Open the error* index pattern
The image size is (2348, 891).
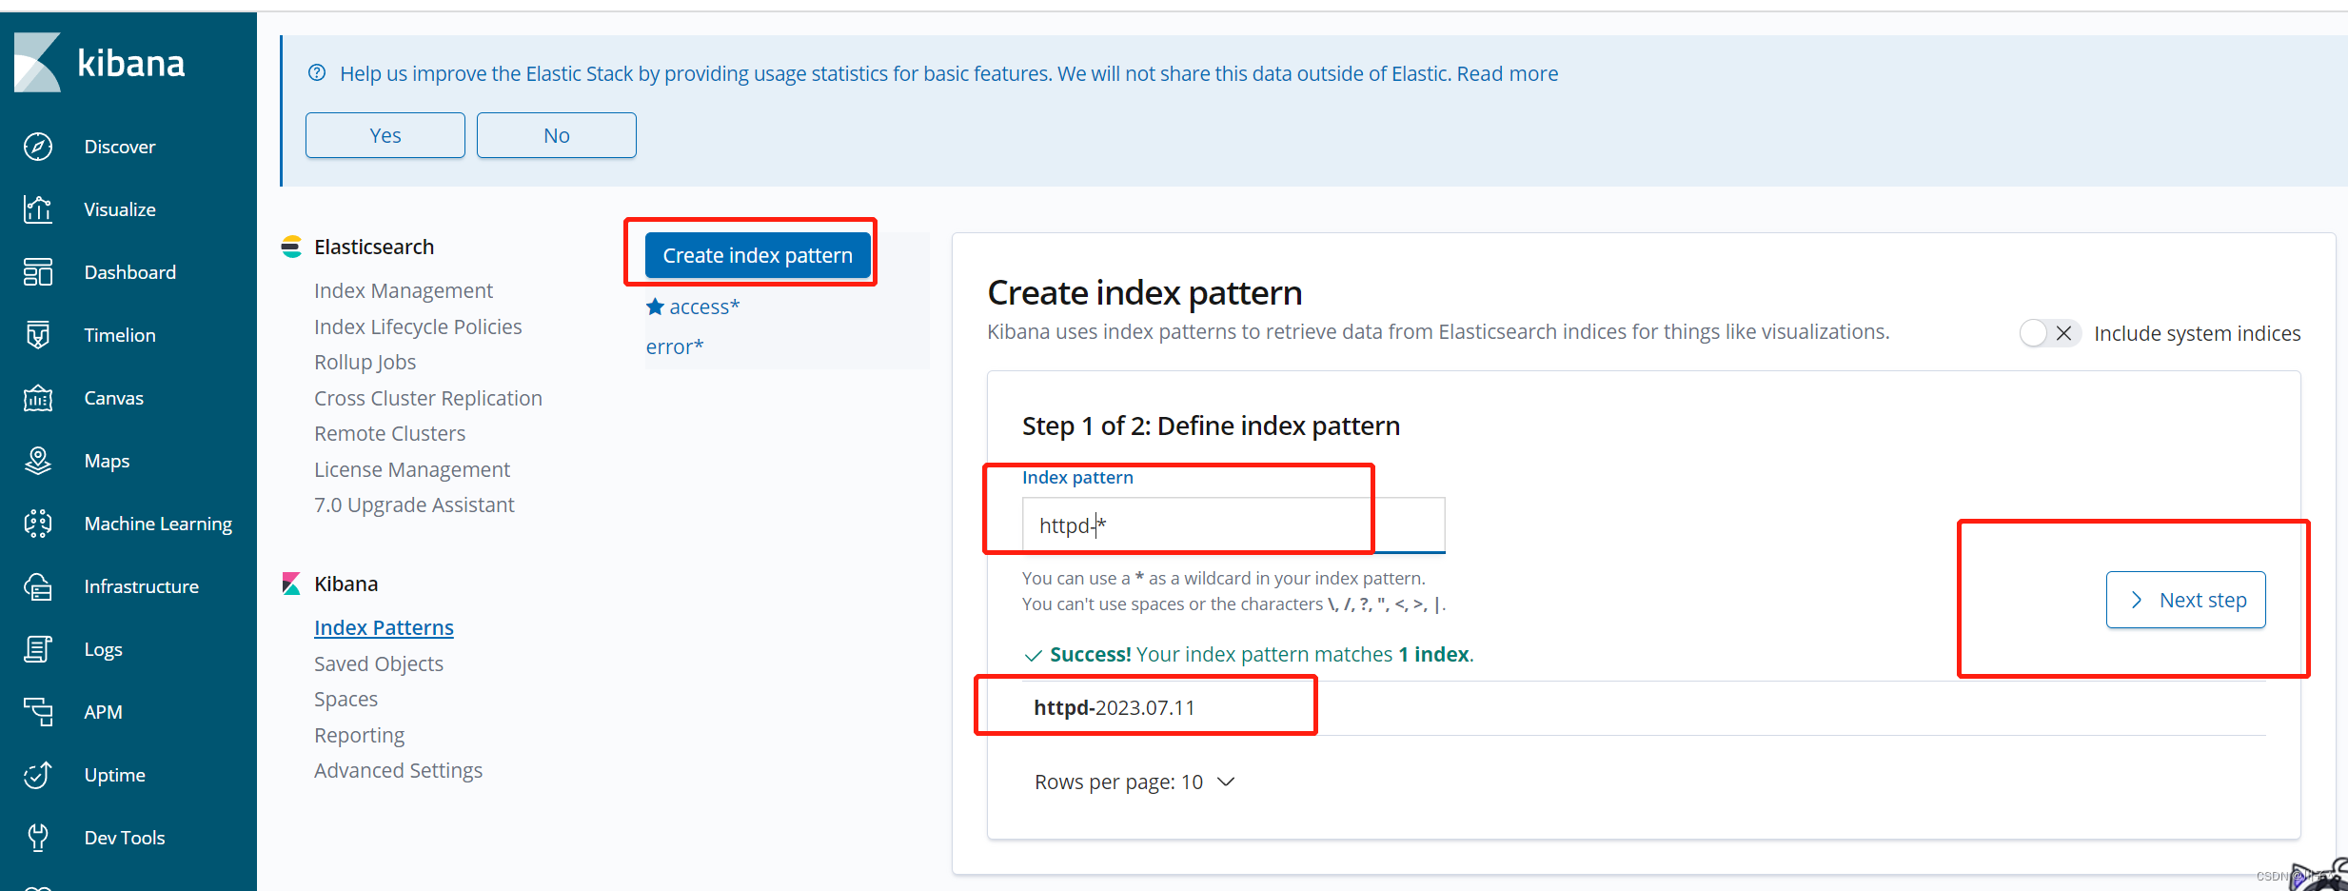pos(675,346)
